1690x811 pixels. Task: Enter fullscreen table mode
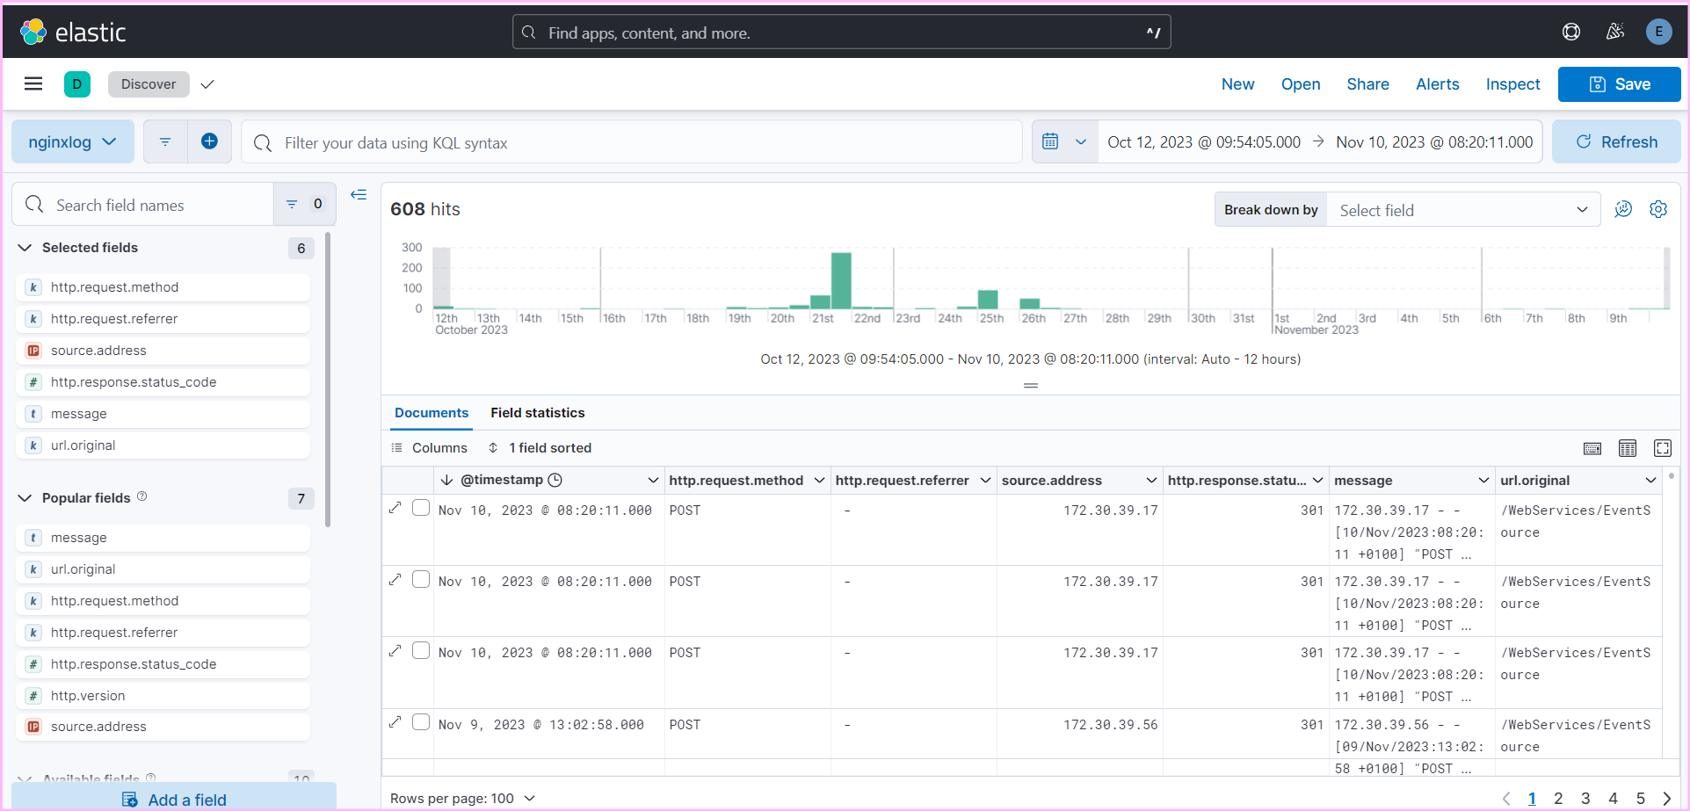[1663, 448]
